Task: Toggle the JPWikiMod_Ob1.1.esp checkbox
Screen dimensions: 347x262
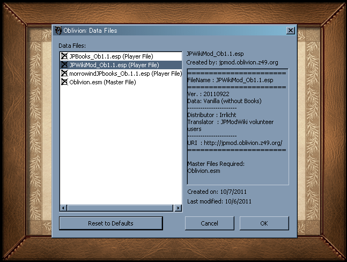Action: click(64, 65)
